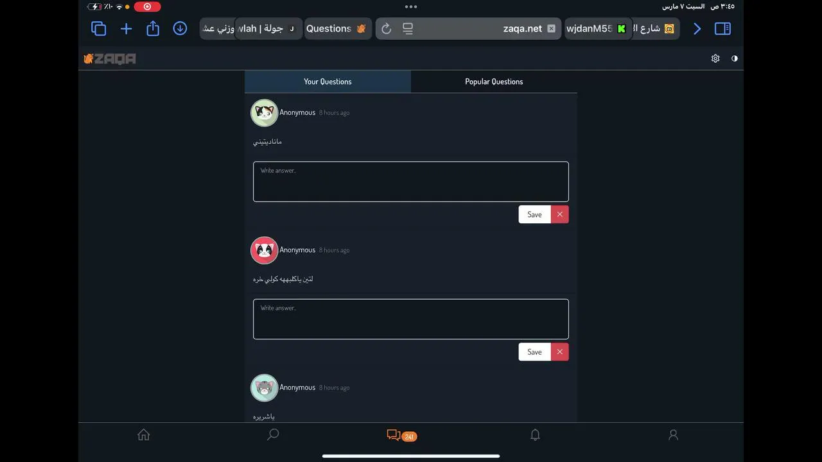Image resolution: width=822 pixels, height=462 pixels.
Task: Open notifications bell icon
Action: (535, 435)
